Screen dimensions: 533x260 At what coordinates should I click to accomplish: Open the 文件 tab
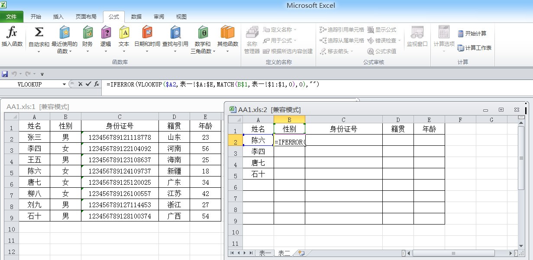click(12, 17)
